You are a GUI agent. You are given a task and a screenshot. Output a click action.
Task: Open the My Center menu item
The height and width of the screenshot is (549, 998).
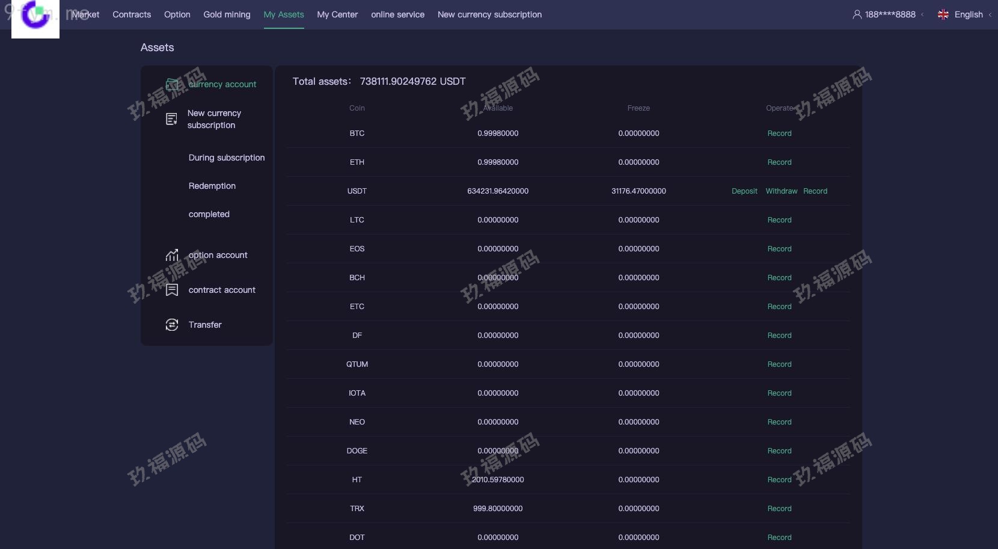coord(337,14)
